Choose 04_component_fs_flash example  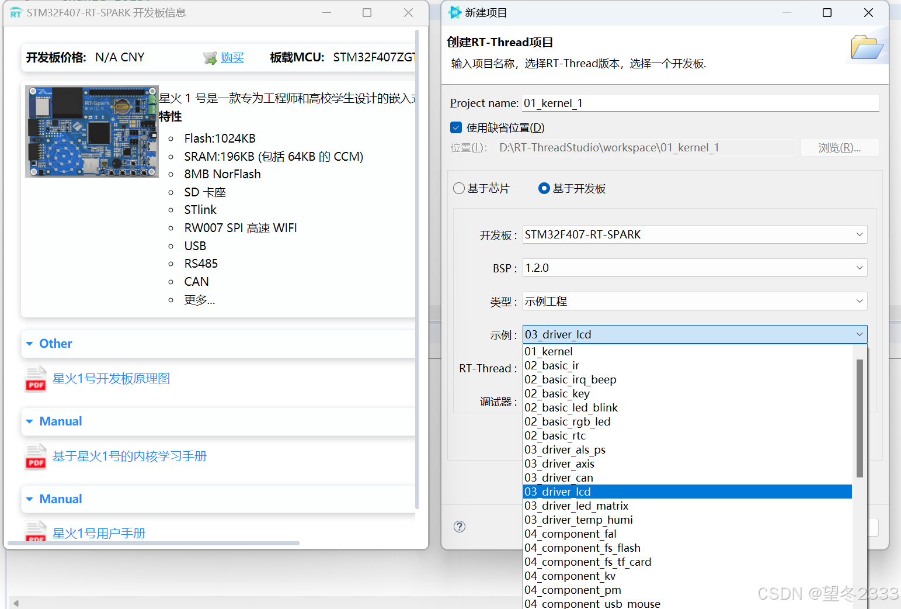tap(687, 548)
